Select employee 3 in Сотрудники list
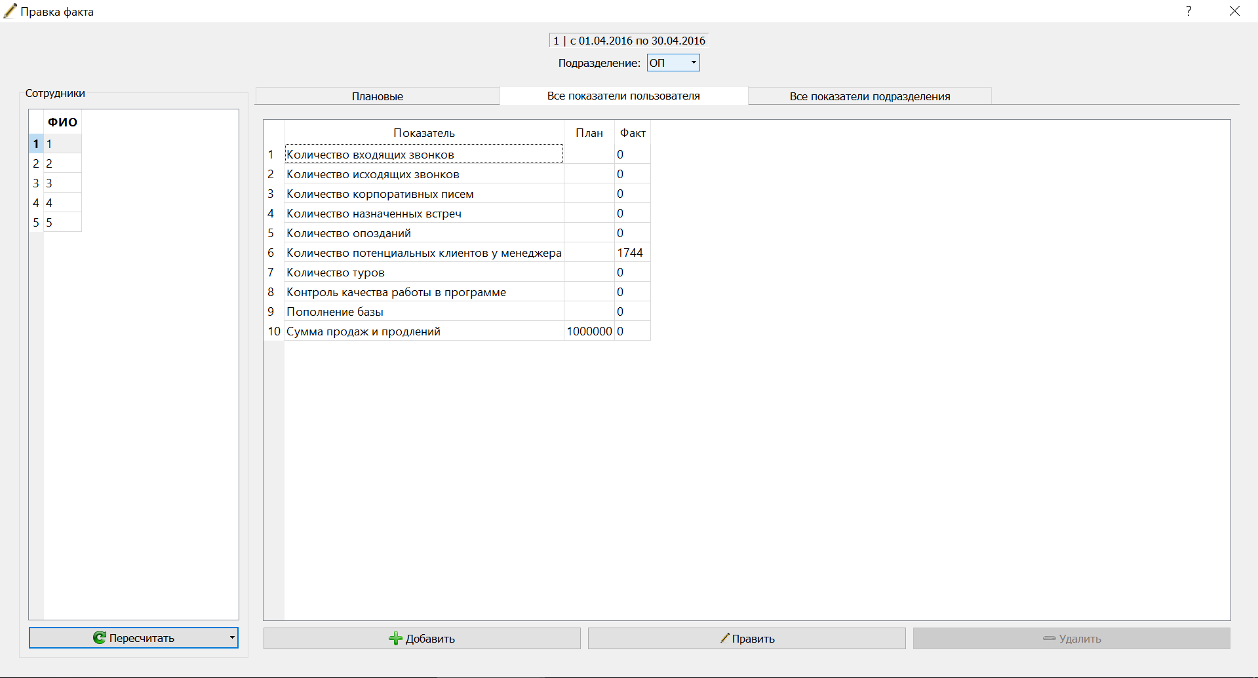 pos(62,183)
